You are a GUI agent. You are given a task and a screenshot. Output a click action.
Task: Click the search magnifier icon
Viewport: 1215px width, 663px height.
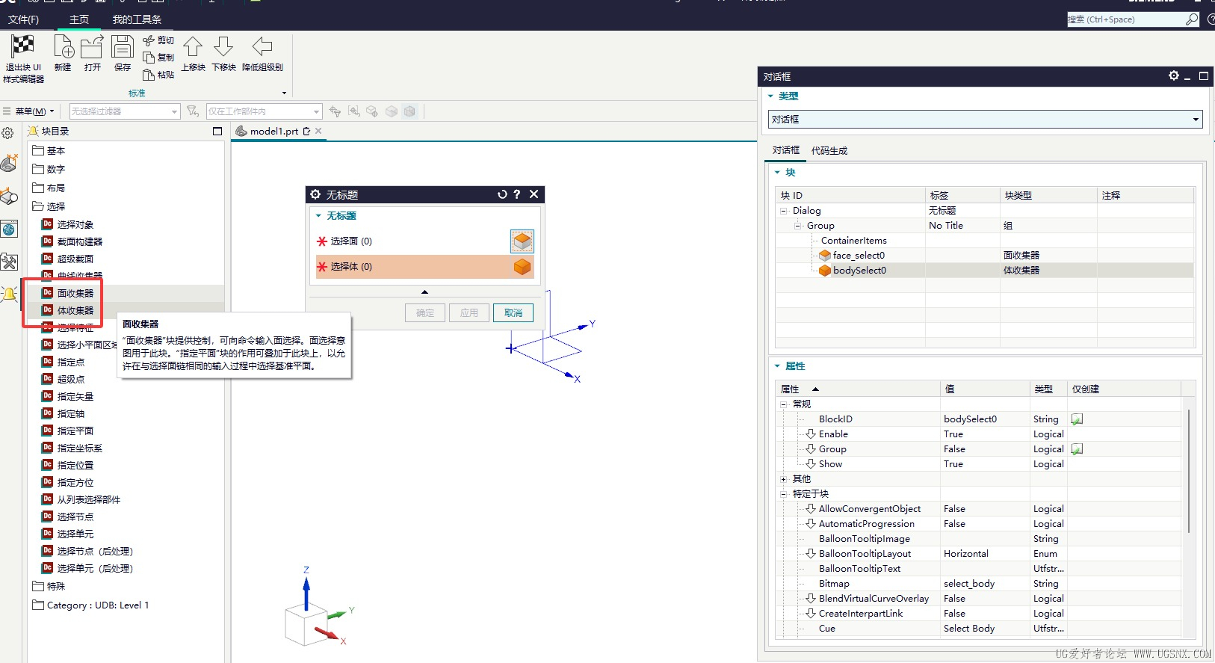click(1192, 19)
